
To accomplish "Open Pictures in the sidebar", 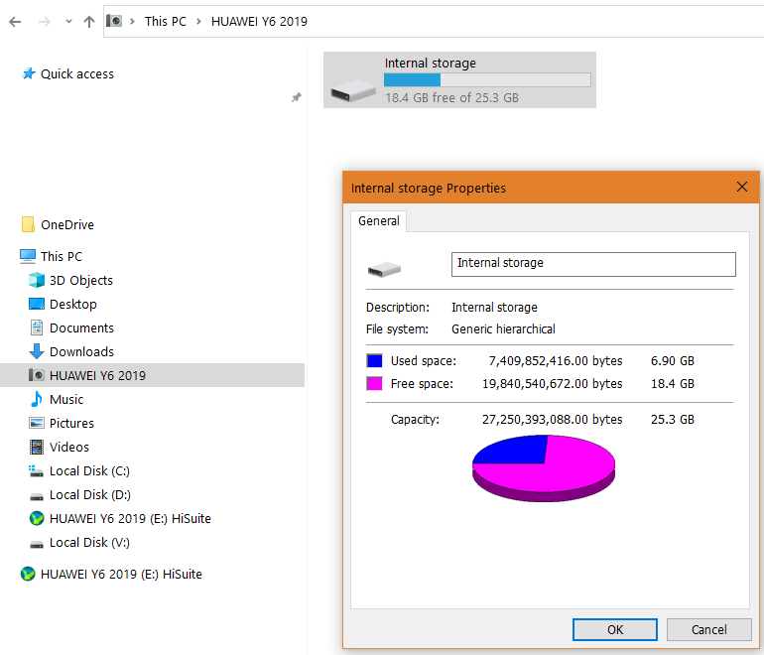I will point(71,423).
